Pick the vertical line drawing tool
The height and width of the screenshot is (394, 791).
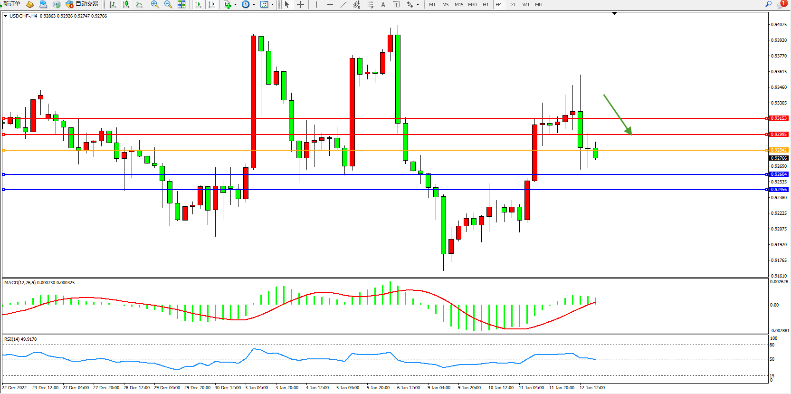click(316, 4)
